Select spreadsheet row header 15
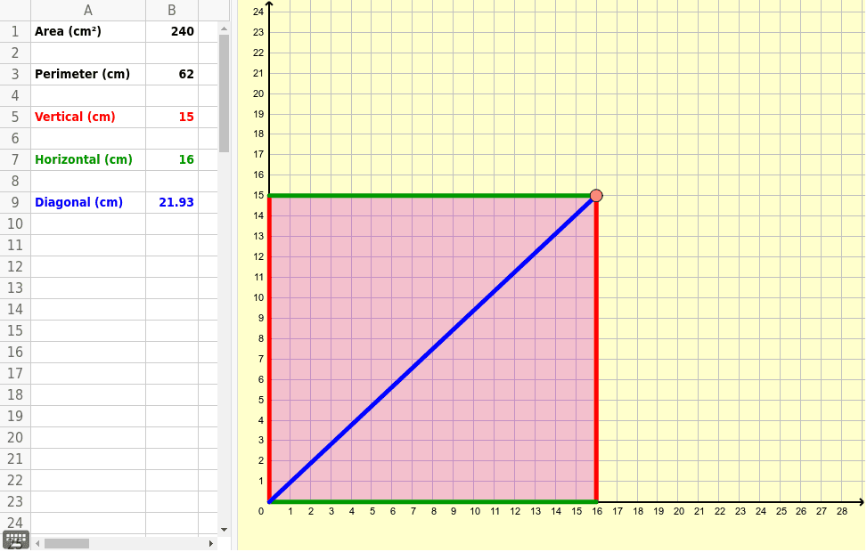867x552 pixels. pyautogui.click(x=15, y=330)
